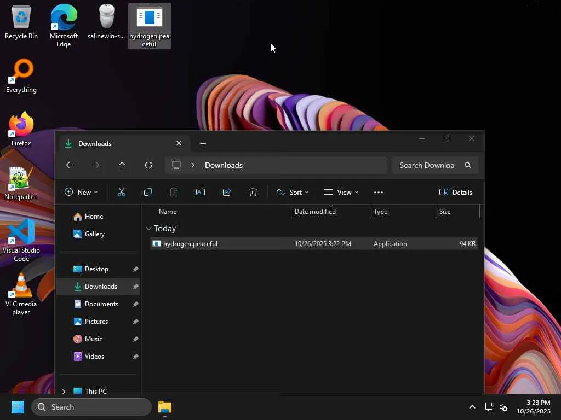
Task: Open the New dropdown menu
Action: pos(81,192)
